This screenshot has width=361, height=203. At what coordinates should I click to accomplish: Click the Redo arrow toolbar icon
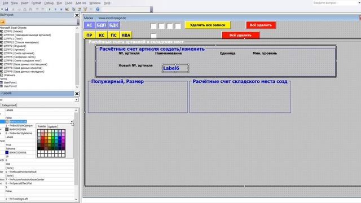43,9
